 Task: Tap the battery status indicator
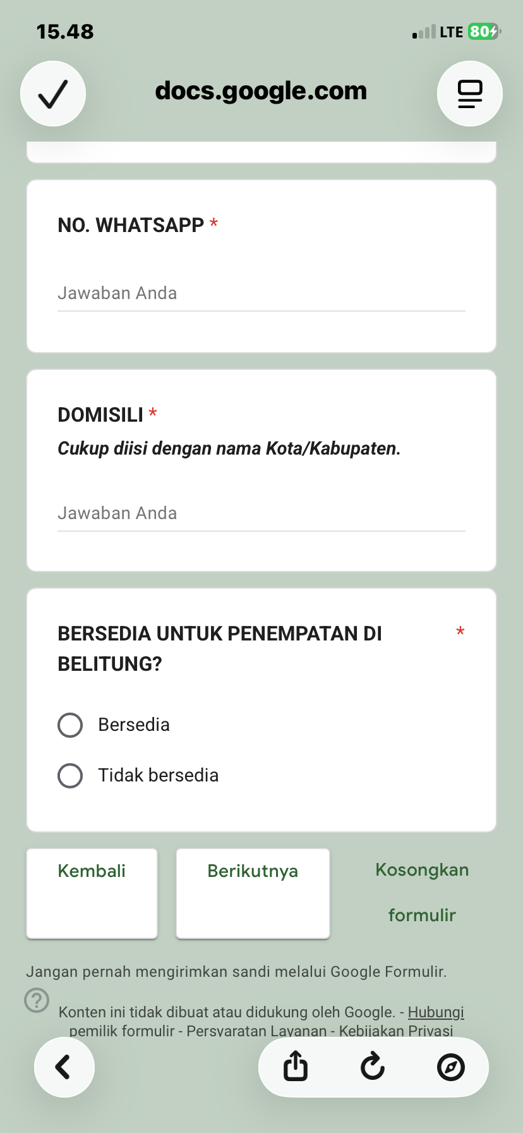(x=484, y=32)
